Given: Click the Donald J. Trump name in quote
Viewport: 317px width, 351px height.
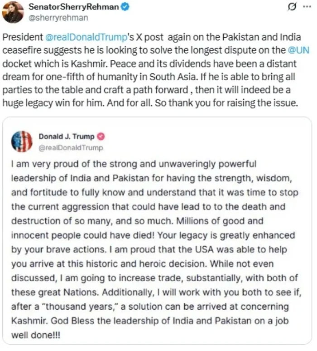Looking at the screenshot, I should pyautogui.click(x=66, y=136).
